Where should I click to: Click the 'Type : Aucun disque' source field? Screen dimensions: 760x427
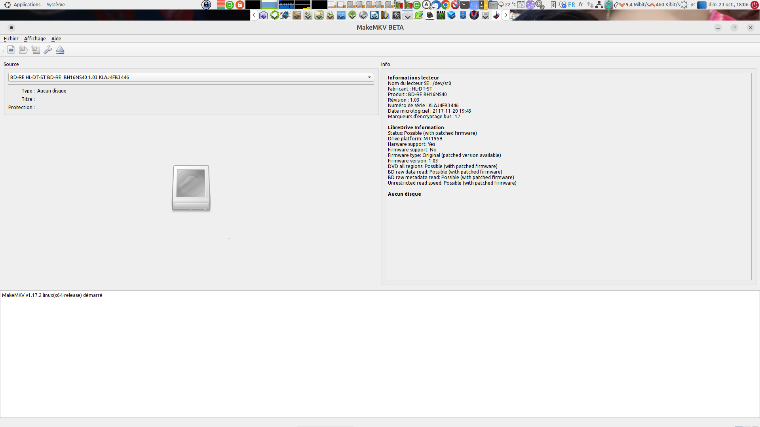pos(44,91)
